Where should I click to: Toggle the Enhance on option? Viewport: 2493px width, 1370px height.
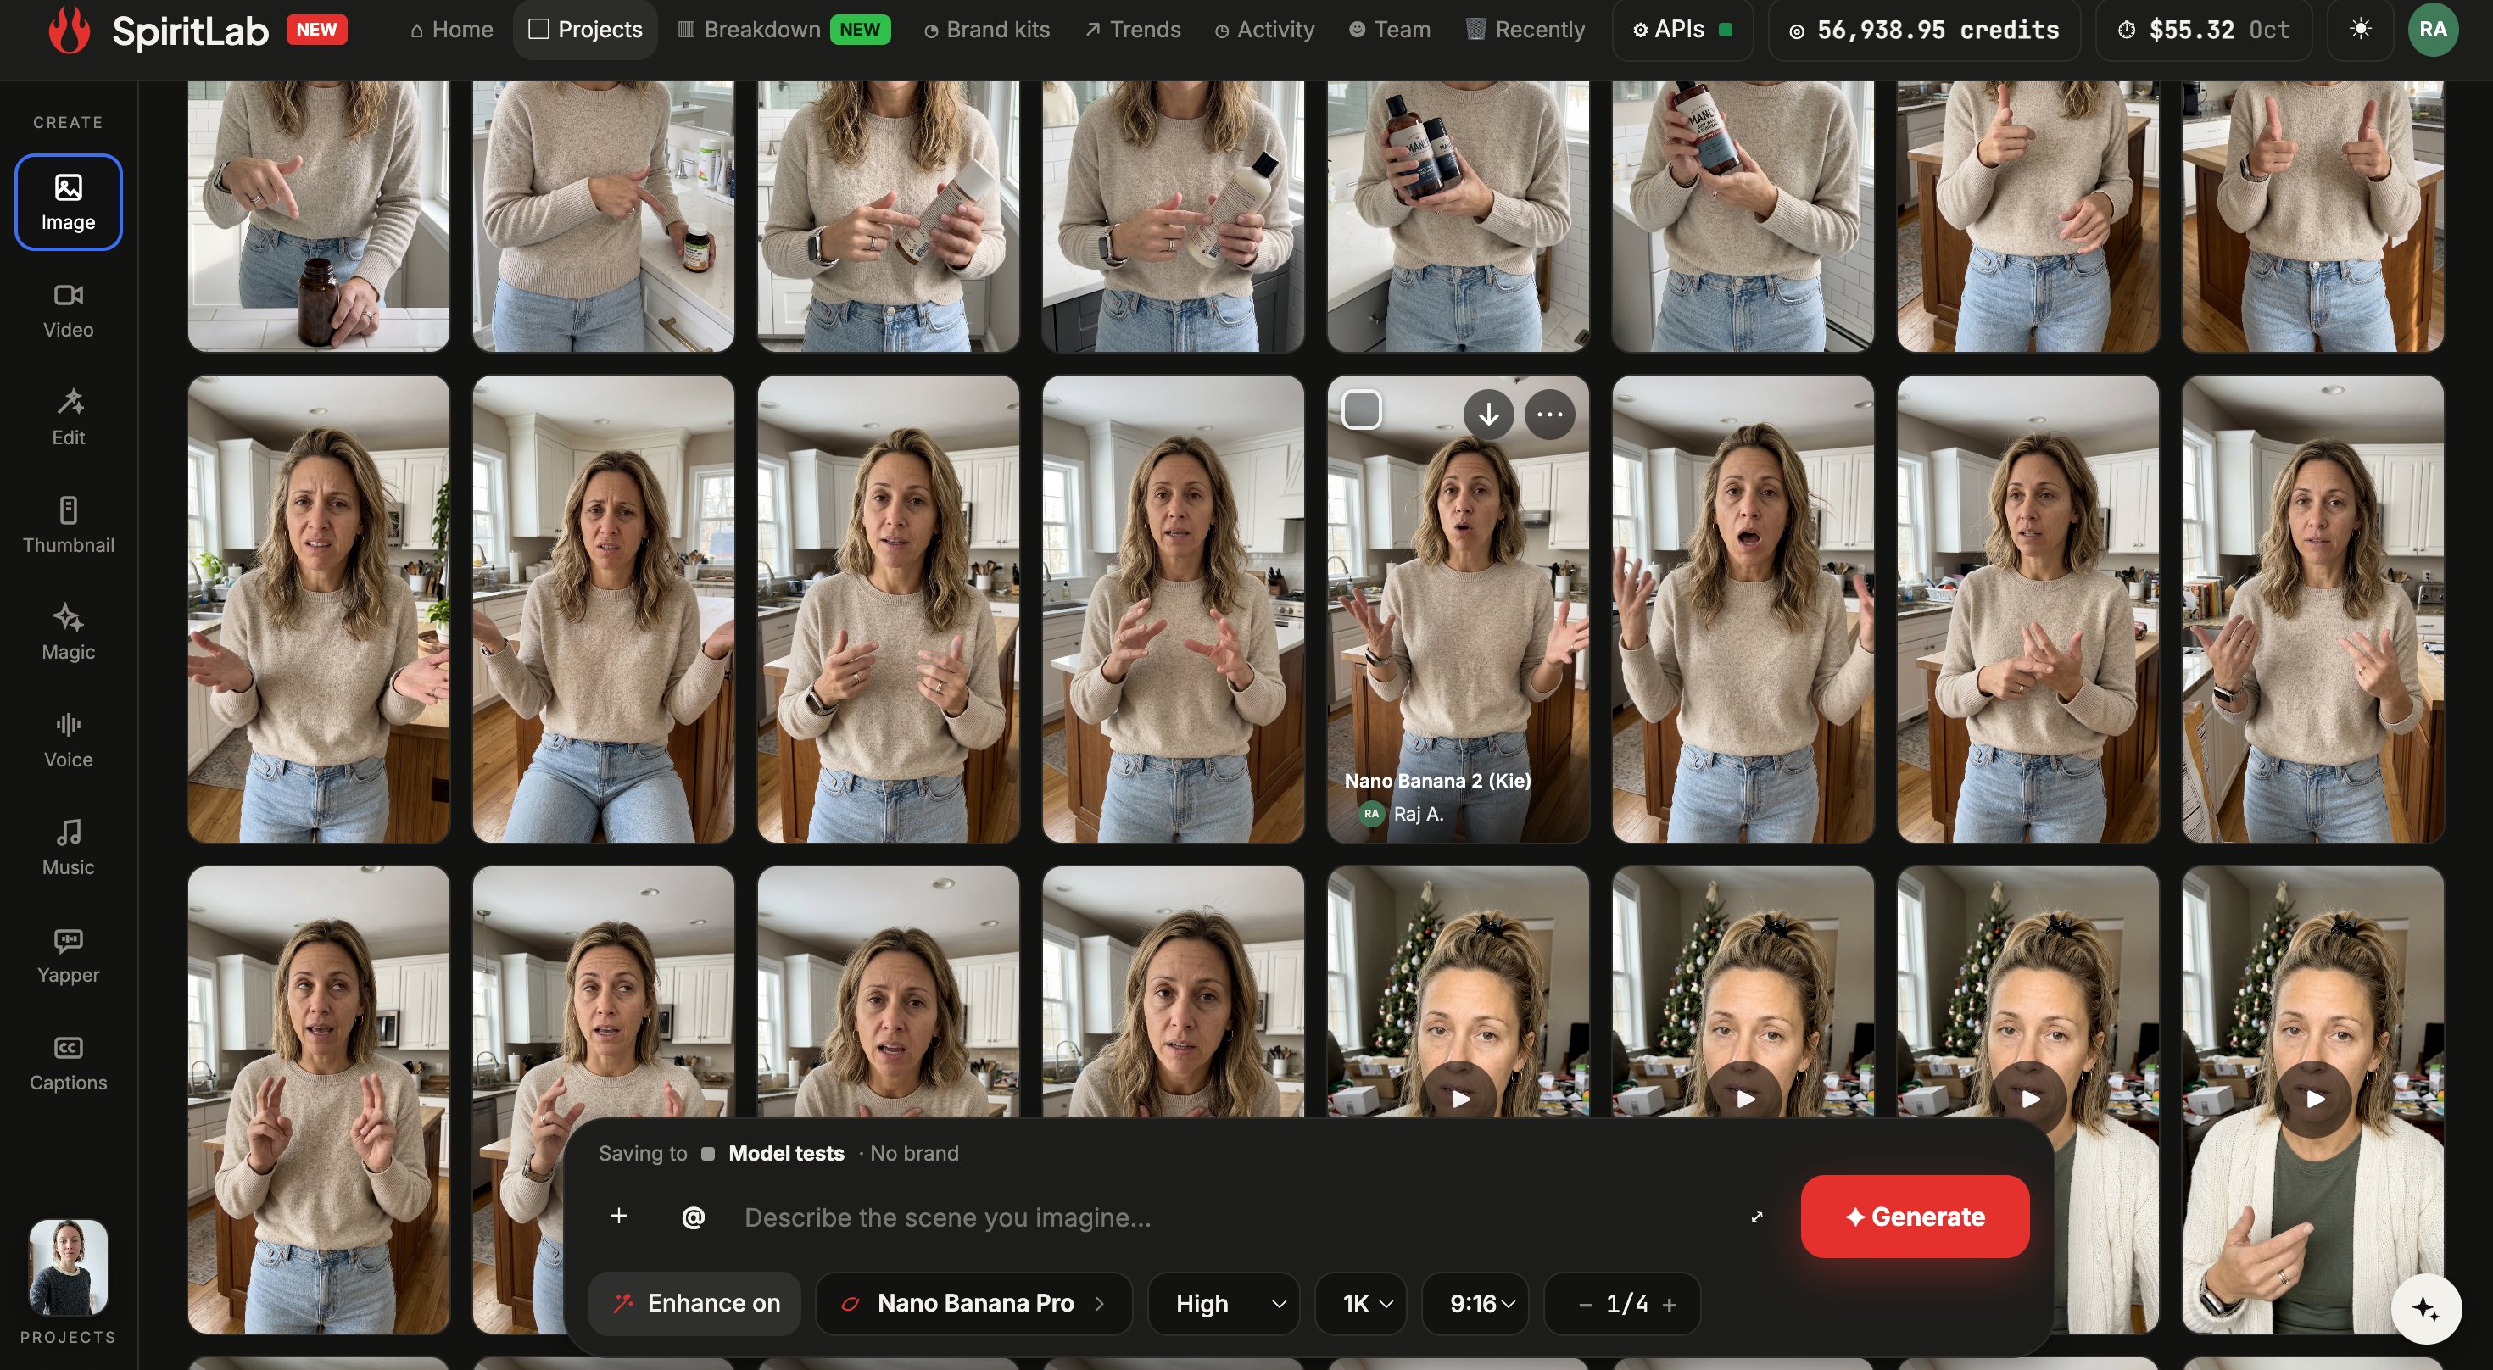click(x=694, y=1303)
